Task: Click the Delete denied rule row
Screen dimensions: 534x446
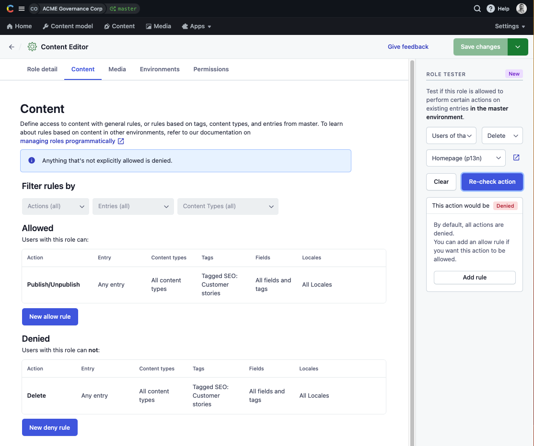Action: (204, 395)
